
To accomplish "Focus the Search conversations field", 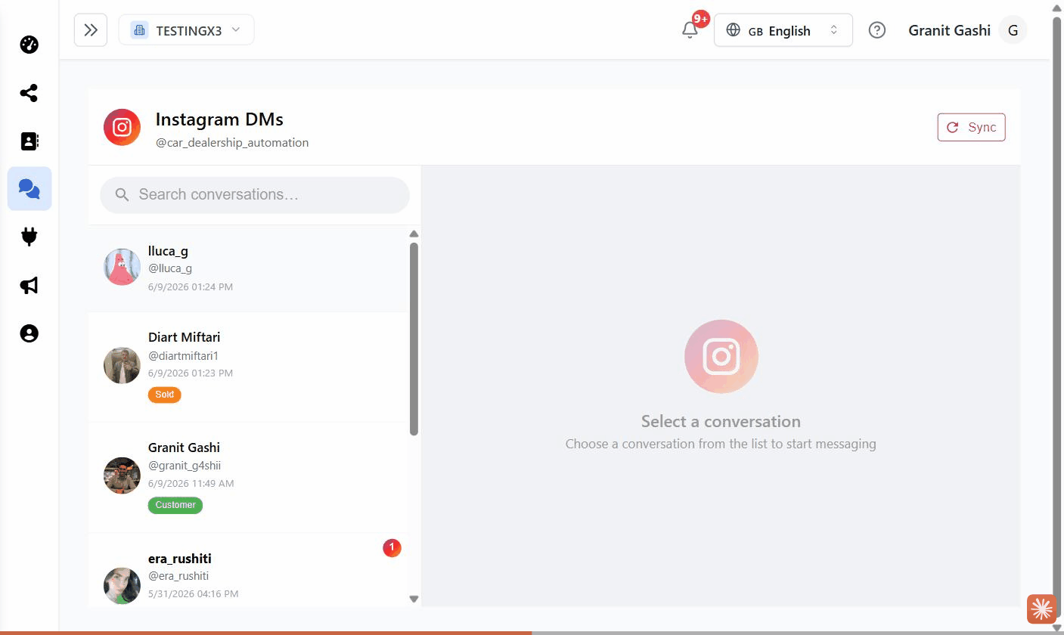I will coord(255,195).
